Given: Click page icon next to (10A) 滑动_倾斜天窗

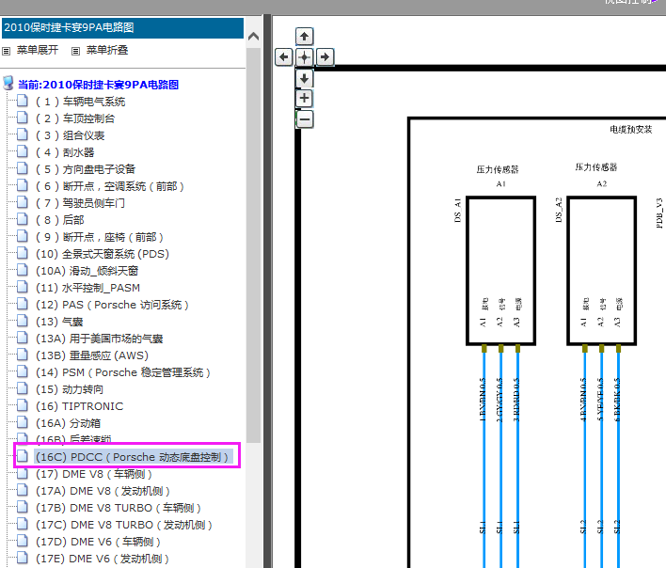Looking at the screenshot, I should [x=23, y=270].
